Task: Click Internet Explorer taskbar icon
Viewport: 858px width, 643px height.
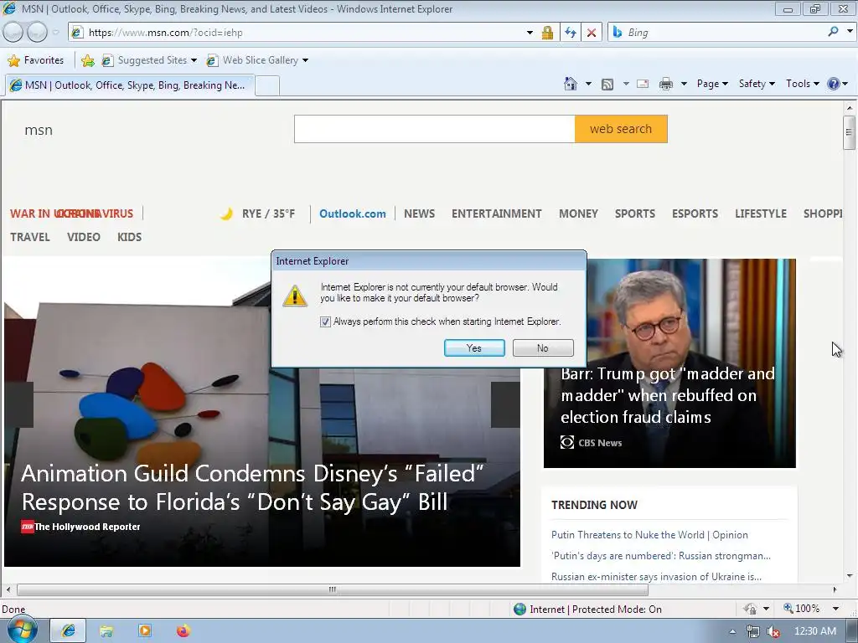Action: pyautogui.click(x=68, y=631)
